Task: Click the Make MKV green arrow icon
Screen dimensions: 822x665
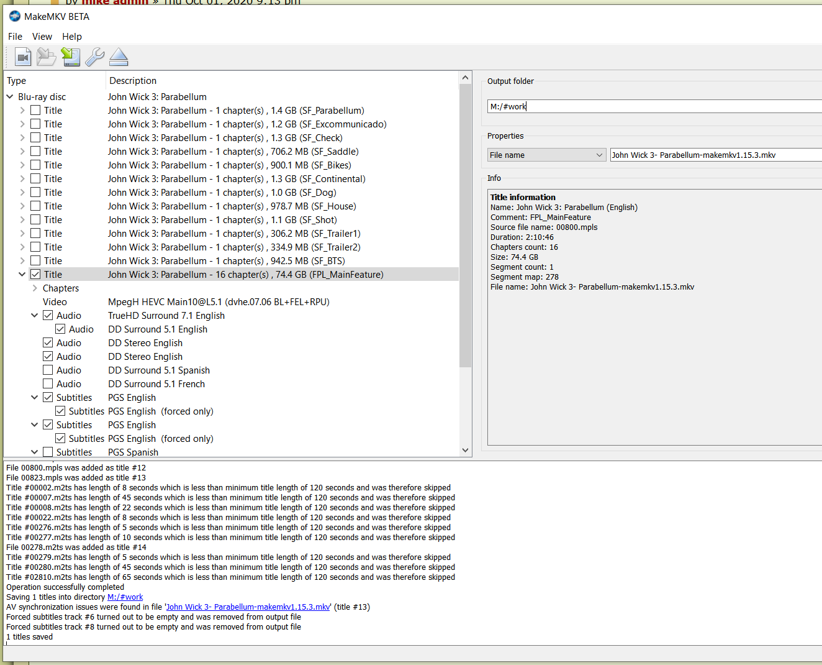Action: 71,57
